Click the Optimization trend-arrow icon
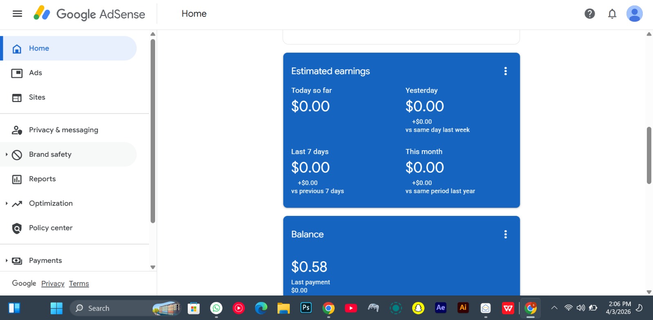Screen dimensions: 653x320 coord(17,204)
